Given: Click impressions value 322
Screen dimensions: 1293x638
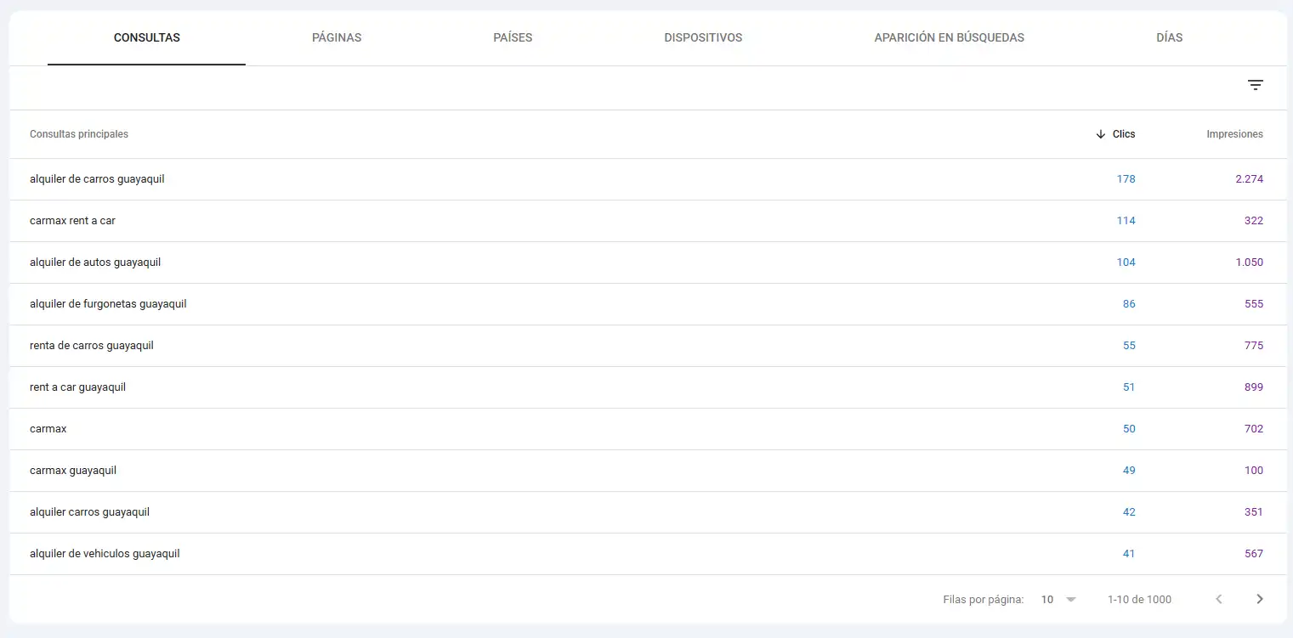Looking at the screenshot, I should [1254, 221].
